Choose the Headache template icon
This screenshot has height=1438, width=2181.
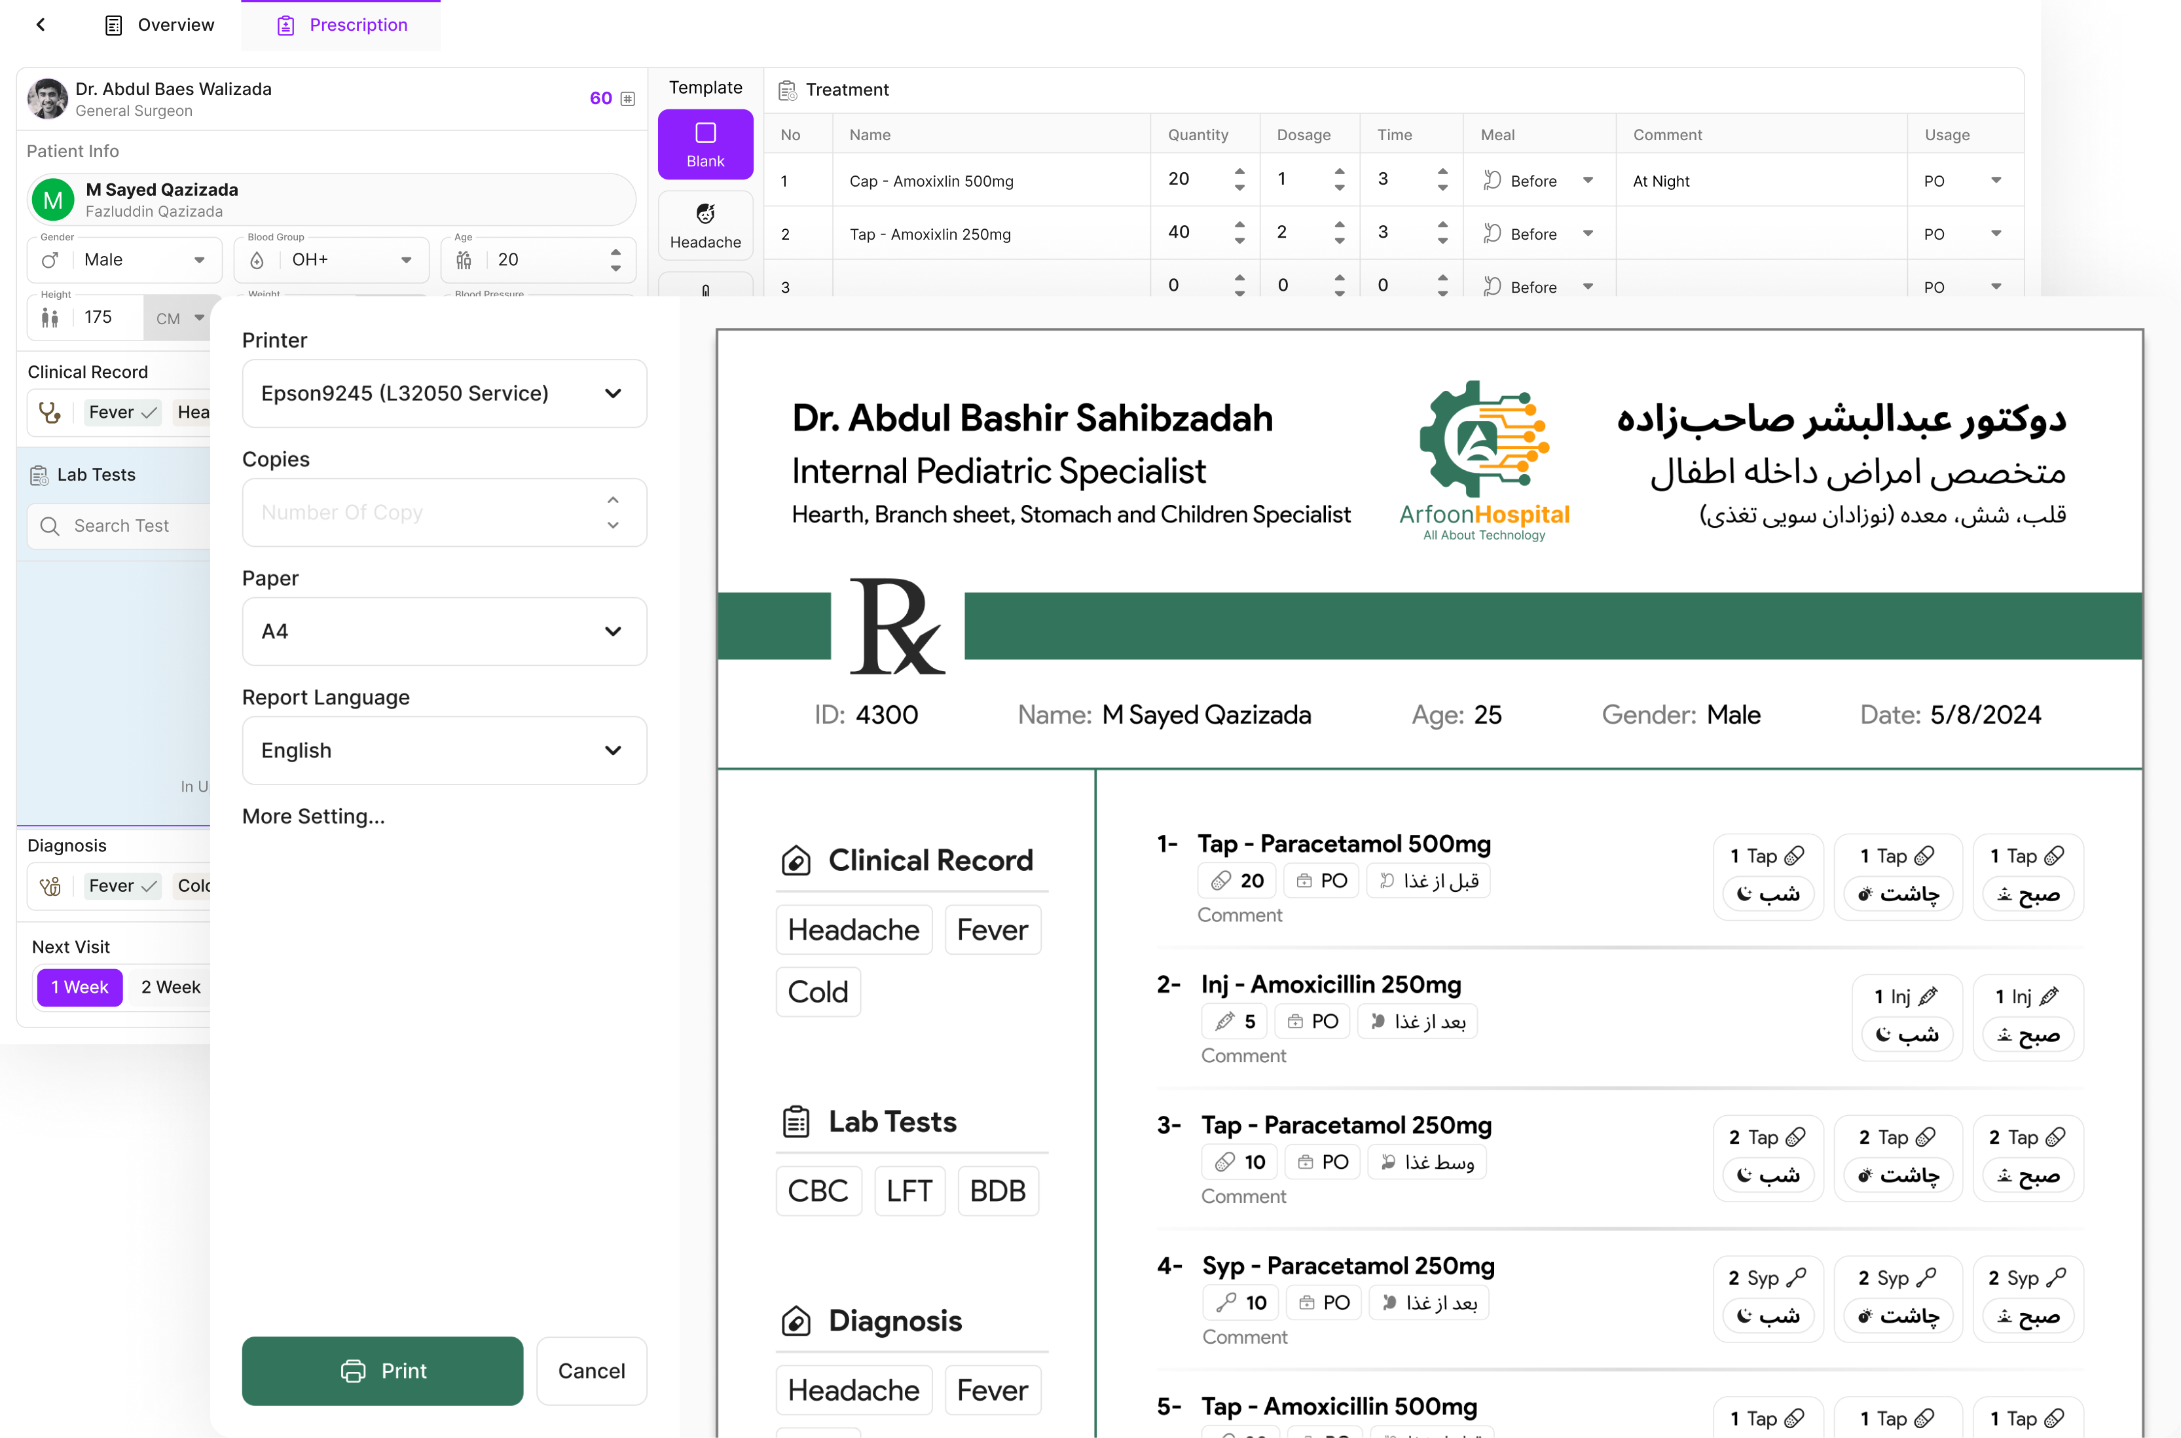point(705,215)
